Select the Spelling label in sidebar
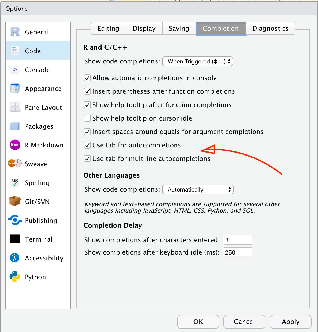Image resolution: width=318 pixels, height=332 pixels. (37, 183)
